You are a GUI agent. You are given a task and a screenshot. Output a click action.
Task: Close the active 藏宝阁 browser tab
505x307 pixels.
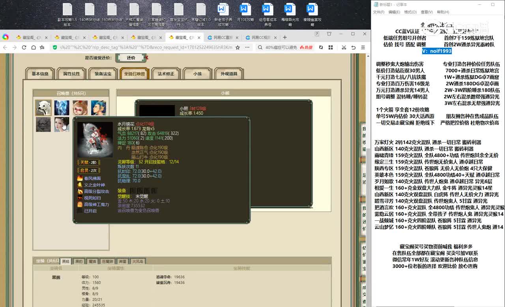pyautogui.click(x=199, y=38)
